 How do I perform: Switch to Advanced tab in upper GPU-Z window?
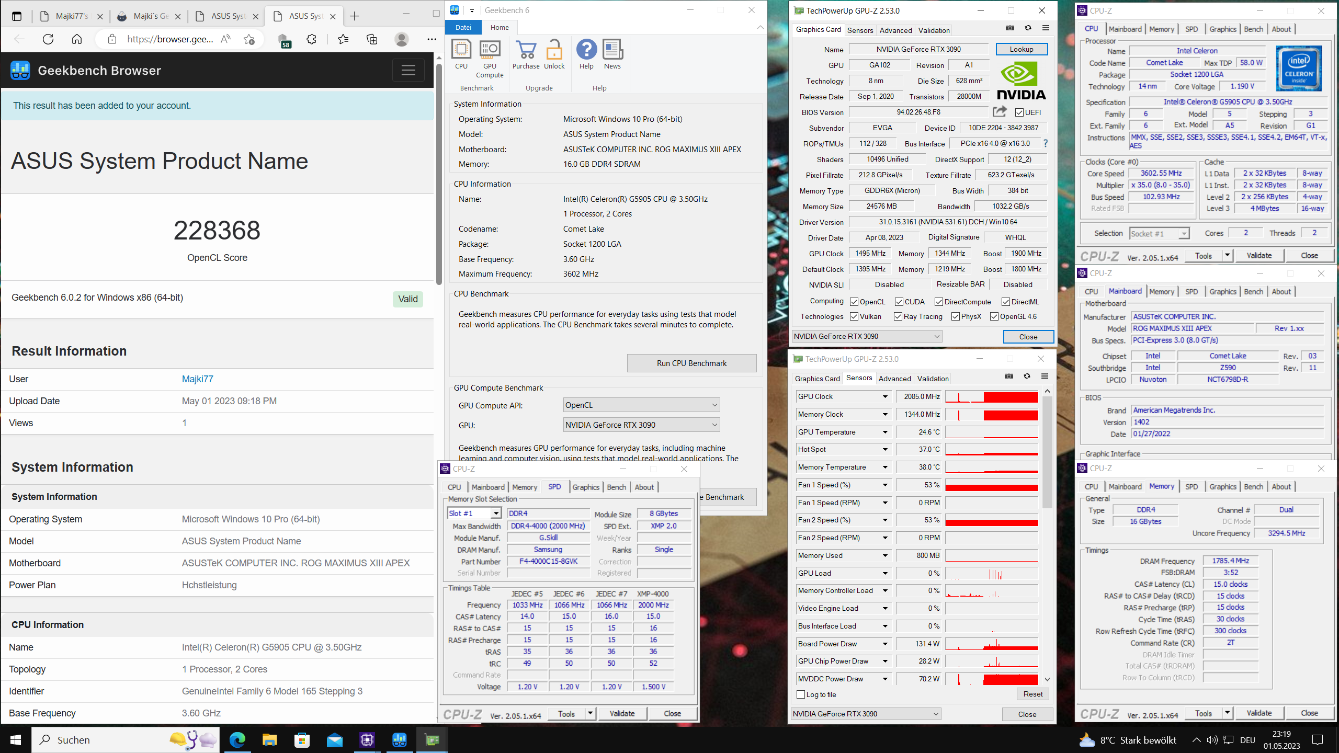coord(895,30)
